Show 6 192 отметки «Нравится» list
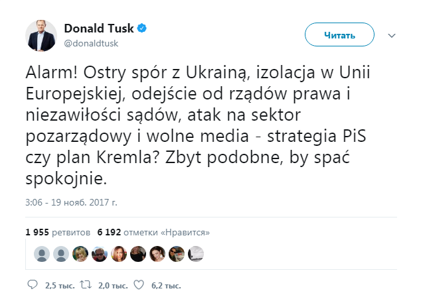 (x=153, y=232)
